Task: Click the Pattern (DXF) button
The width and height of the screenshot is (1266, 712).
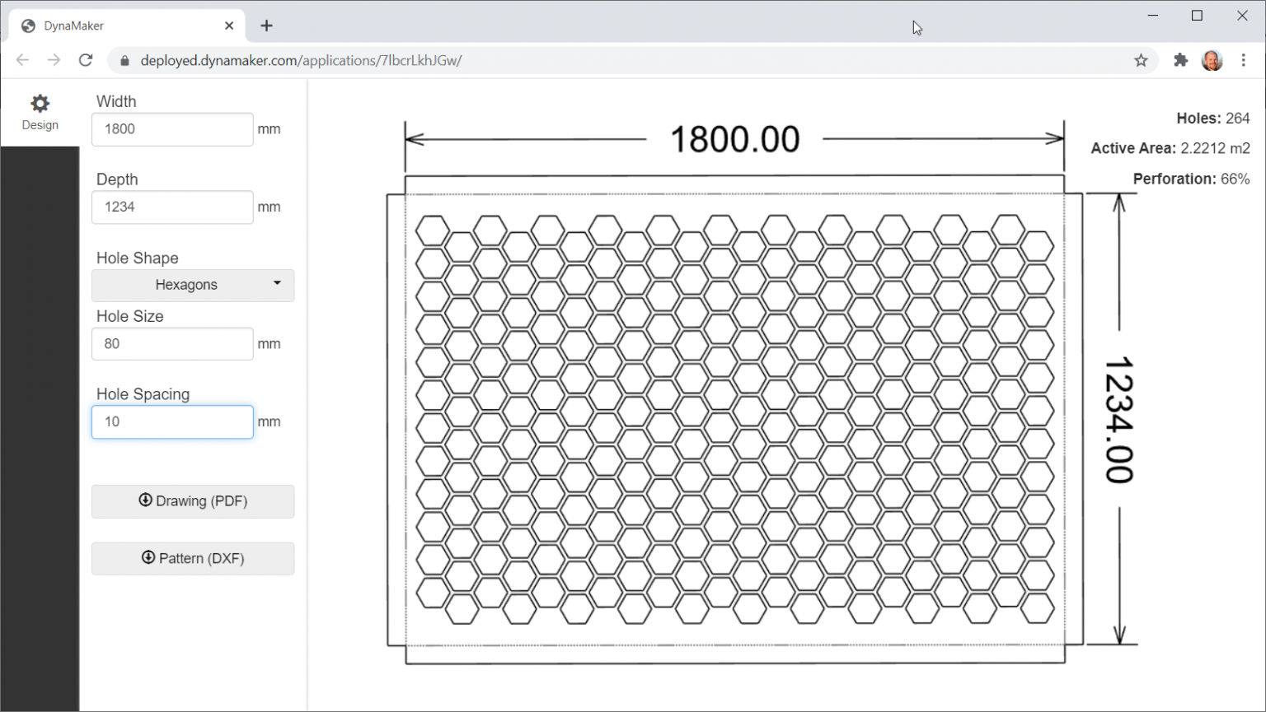Action: click(x=192, y=558)
